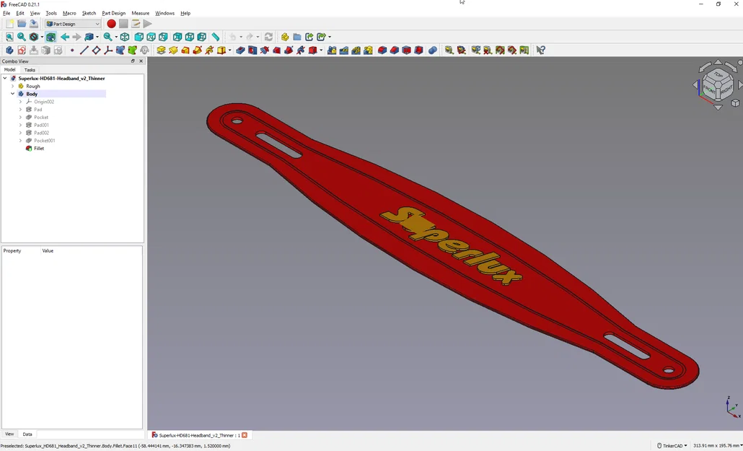Open the Part Design menu
This screenshot has width=743, height=451.
(x=114, y=13)
